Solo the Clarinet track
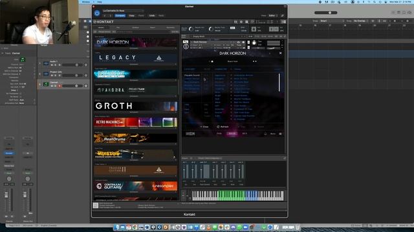 click(x=56, y=86)
